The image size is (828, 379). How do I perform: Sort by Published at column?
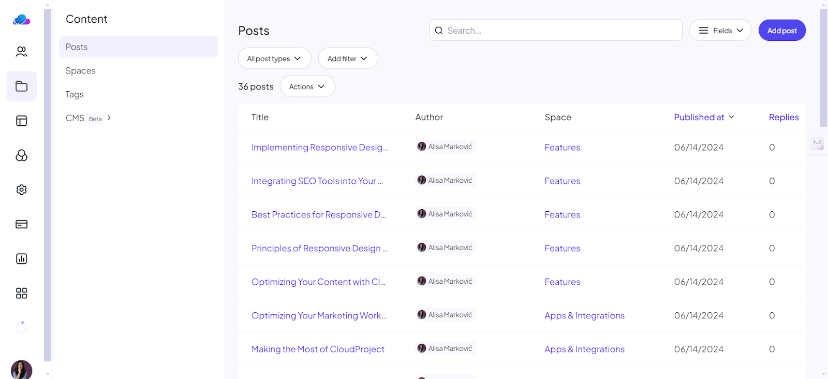704,117
